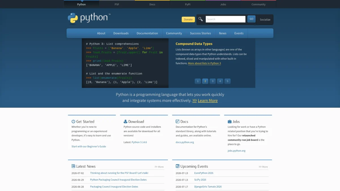Open the PyPI top-bar tab
The image size is (340, 191).
click(x=188, y=4)
